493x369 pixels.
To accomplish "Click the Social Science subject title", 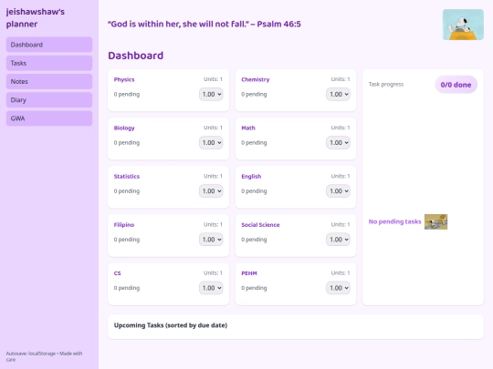I will click(260, 225).
